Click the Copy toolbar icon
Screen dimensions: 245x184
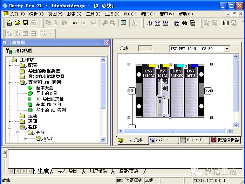pyautogui.click(x=48, y=23)
